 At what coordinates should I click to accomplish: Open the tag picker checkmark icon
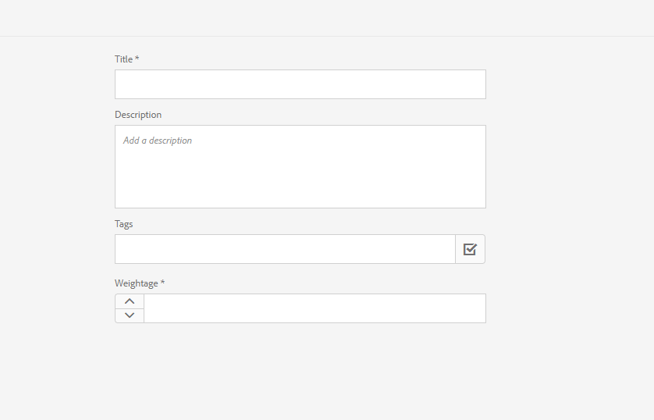470,249
